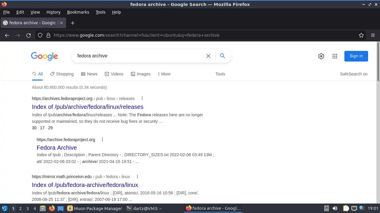Run search with the magnifier icon
Image resolution: width=380 pixels, height=213 pixels.
pos(222,56)
